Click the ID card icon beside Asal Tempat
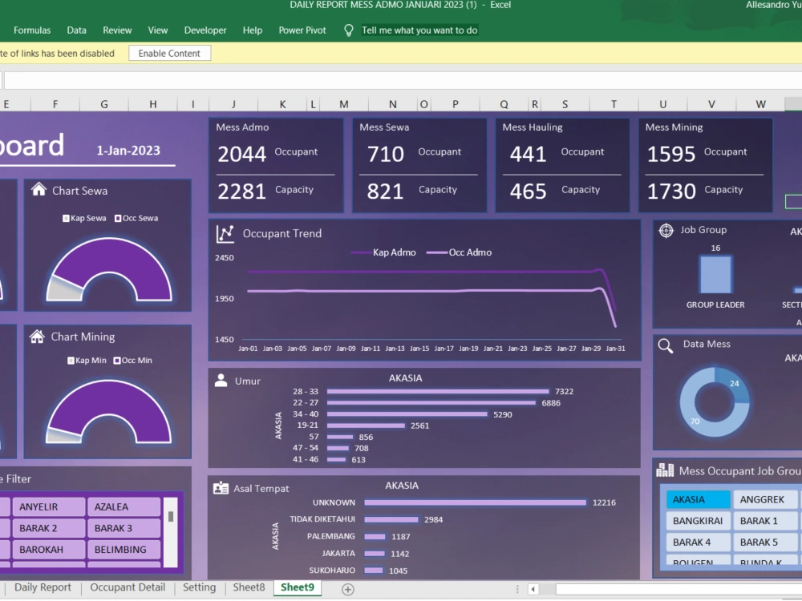This screenshot has width=802, height=601. (x=221, y=488)
